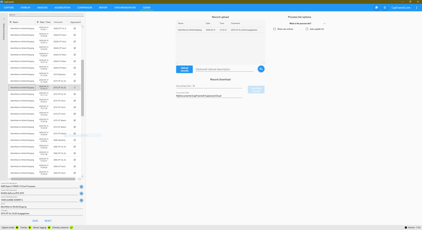Click the Directory observer checkmark icon
The width and height of the screenshot is (422, 230).
(x=71, y=227)
